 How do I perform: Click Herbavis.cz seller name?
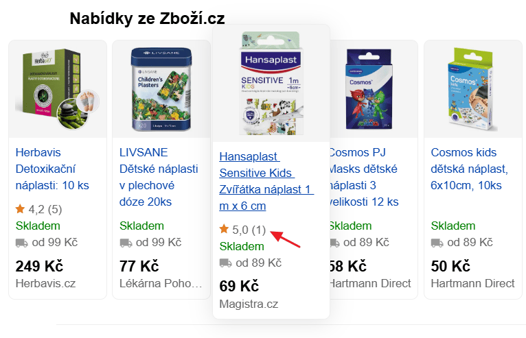coord(44,283)
